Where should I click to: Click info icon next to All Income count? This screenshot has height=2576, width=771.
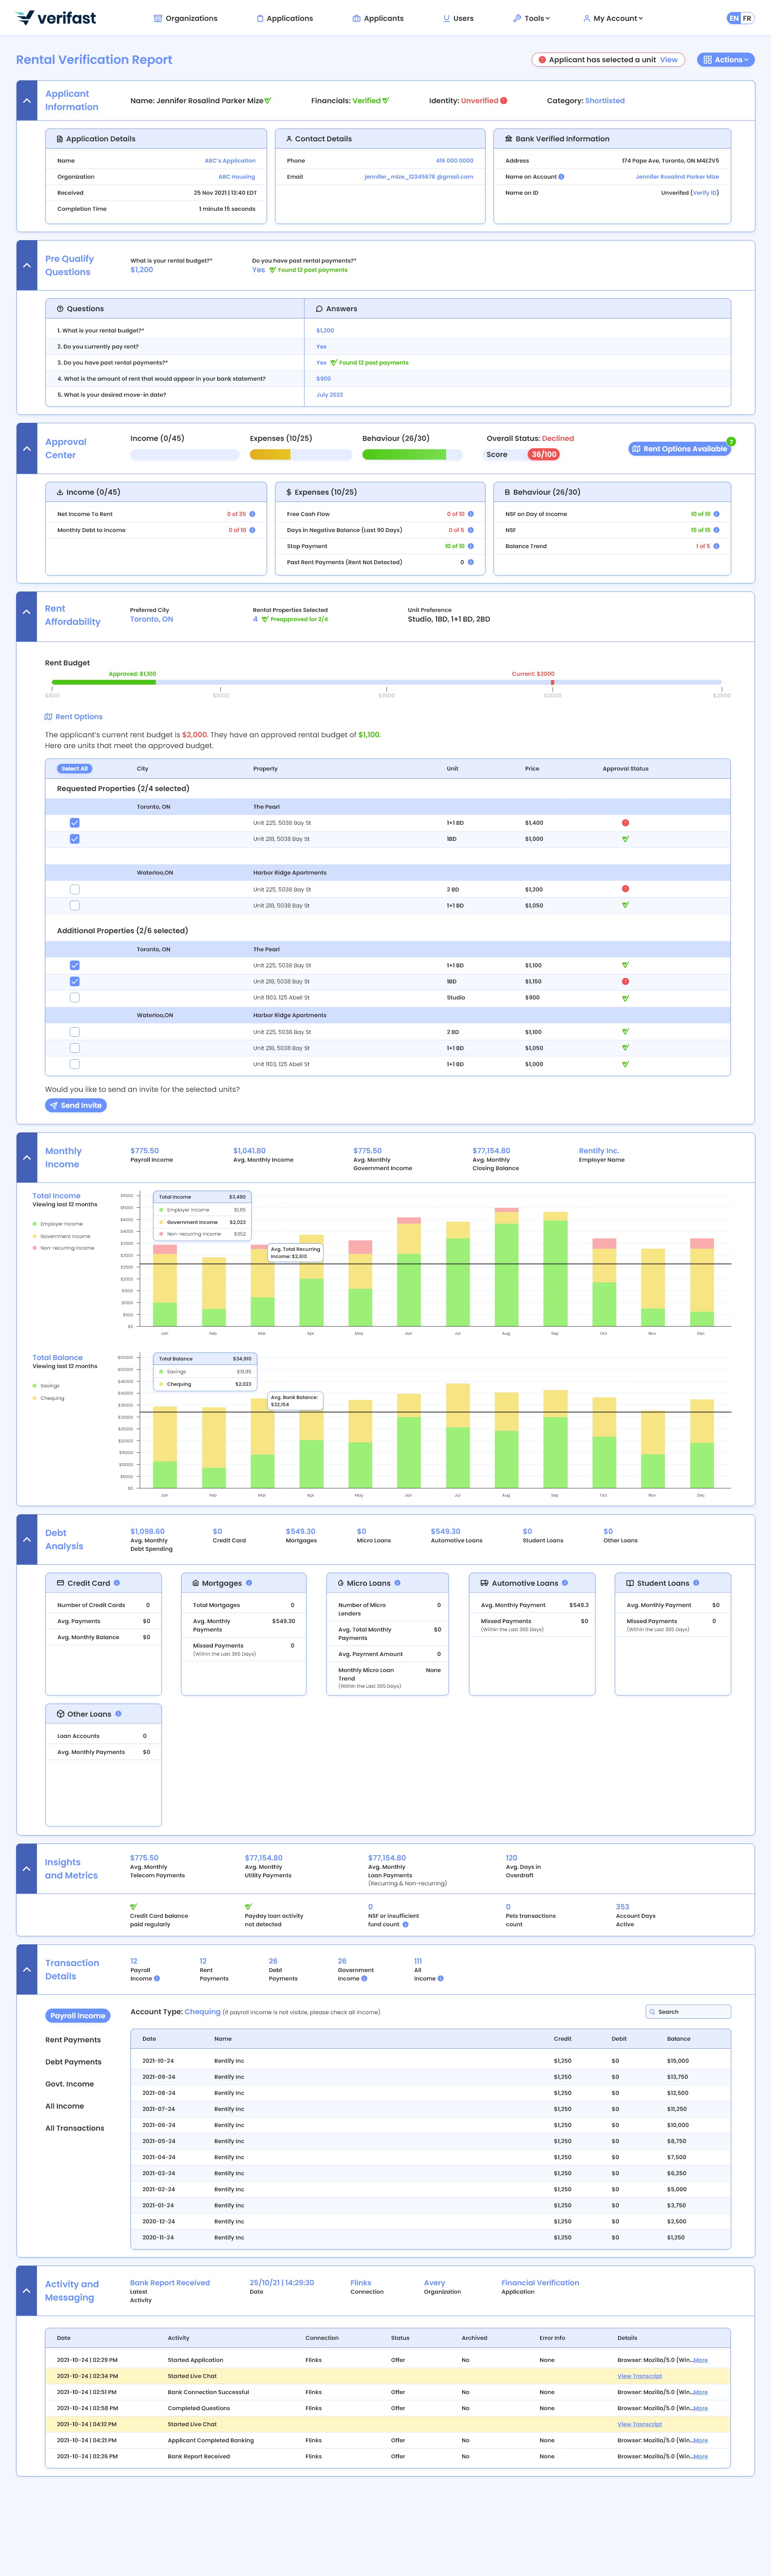coord(441,1978)
